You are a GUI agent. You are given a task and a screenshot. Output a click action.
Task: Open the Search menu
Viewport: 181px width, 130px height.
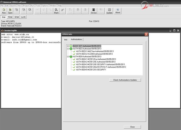pyautogui.click(x=13, y=6)
